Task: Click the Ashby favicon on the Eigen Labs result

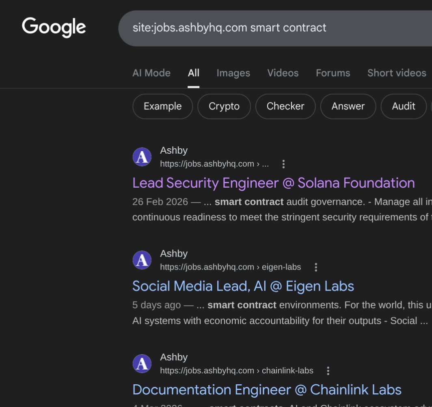Action: click(x=142, y=260)
